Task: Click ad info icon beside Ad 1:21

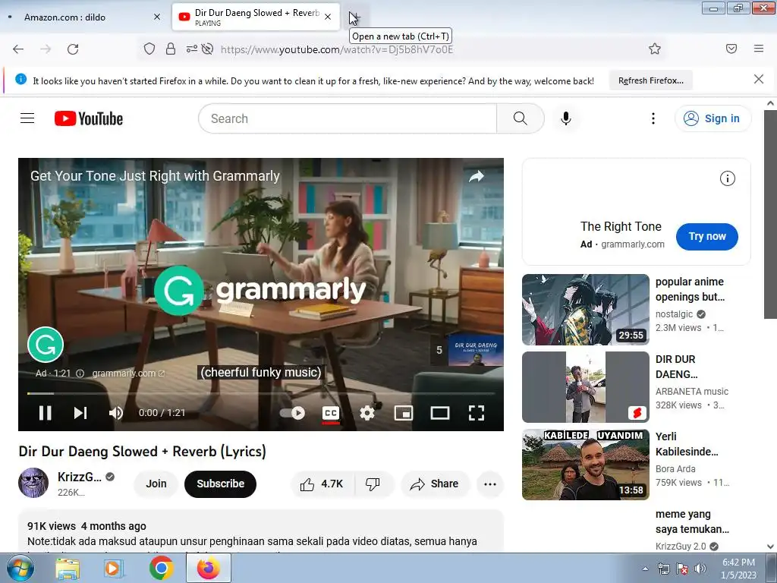Action: tap(80, 373)
